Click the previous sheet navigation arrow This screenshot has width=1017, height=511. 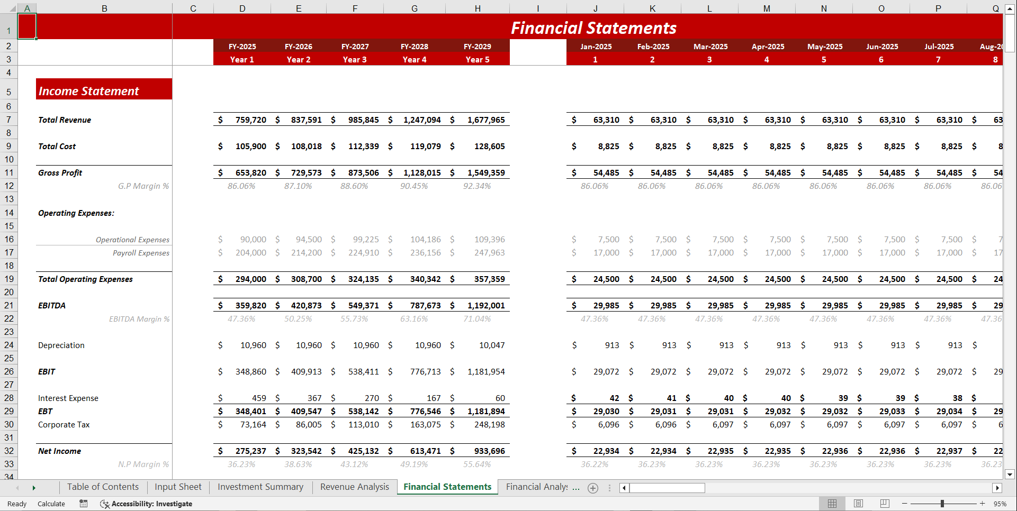[16, 488]
